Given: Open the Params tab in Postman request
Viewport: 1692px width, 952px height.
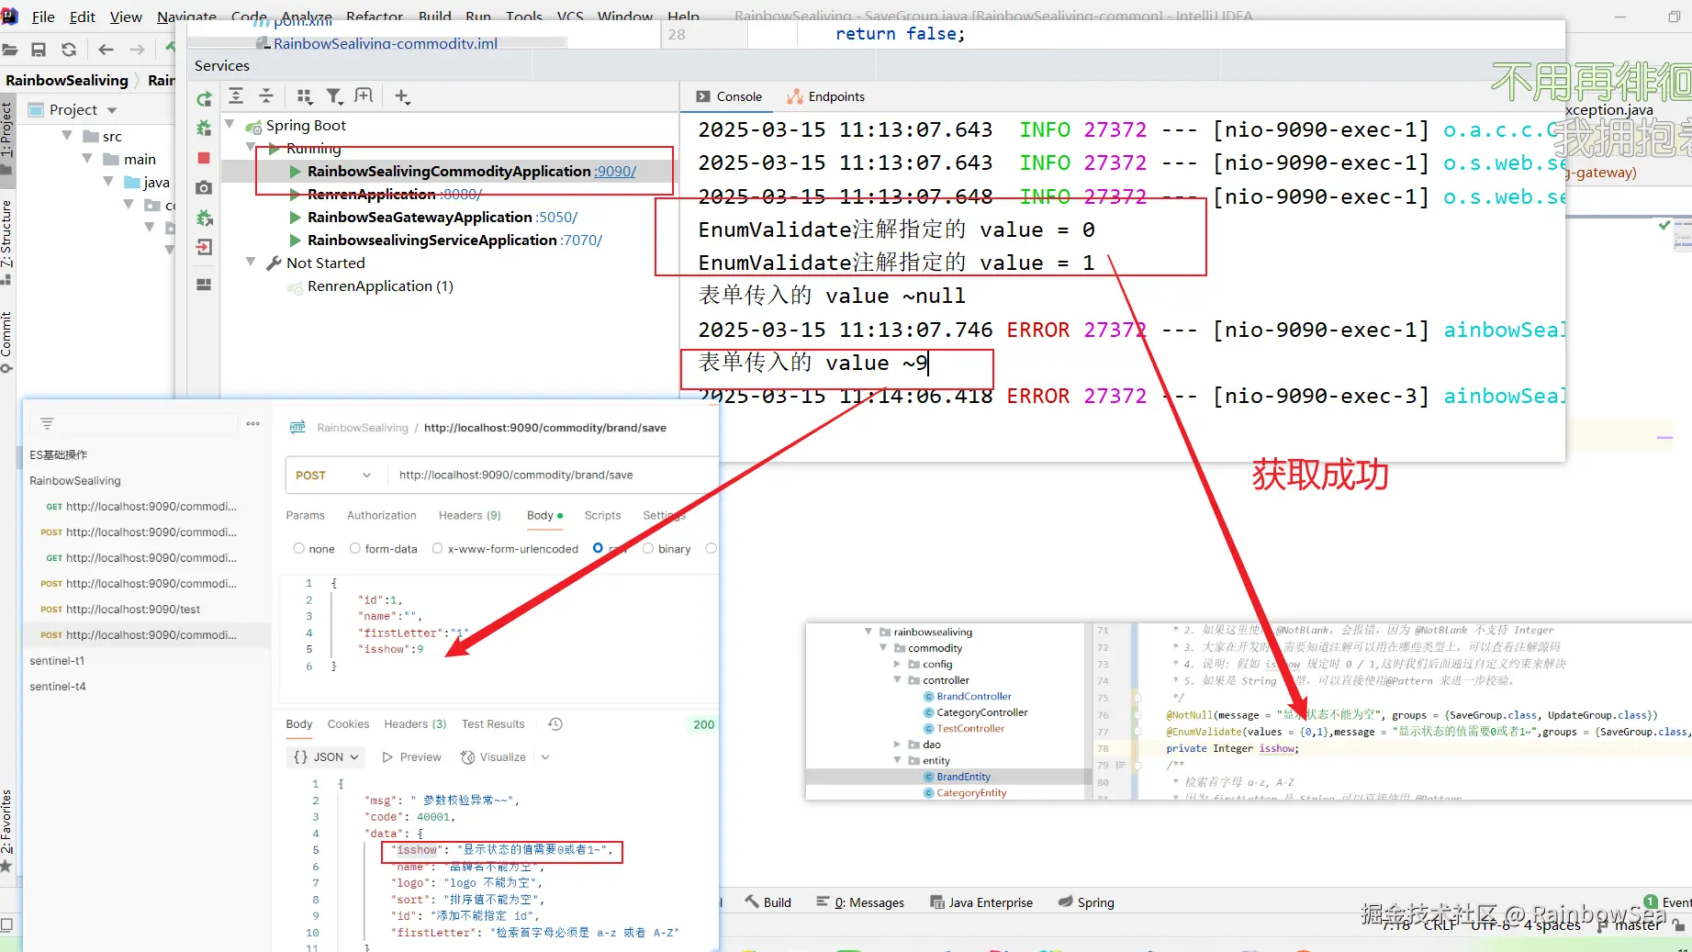Looking at the screenshot, I should [306, 516].
